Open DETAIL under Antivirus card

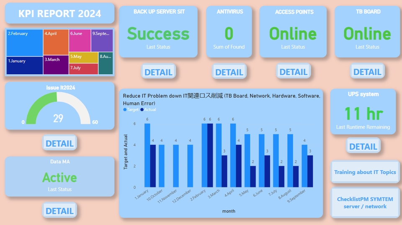pyautogui.click(x=229, y=72)
